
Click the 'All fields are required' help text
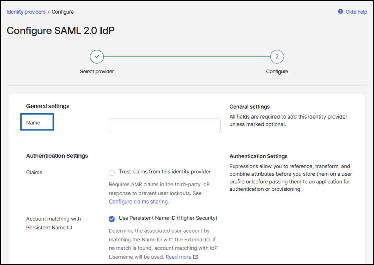[x=288, y=120]
